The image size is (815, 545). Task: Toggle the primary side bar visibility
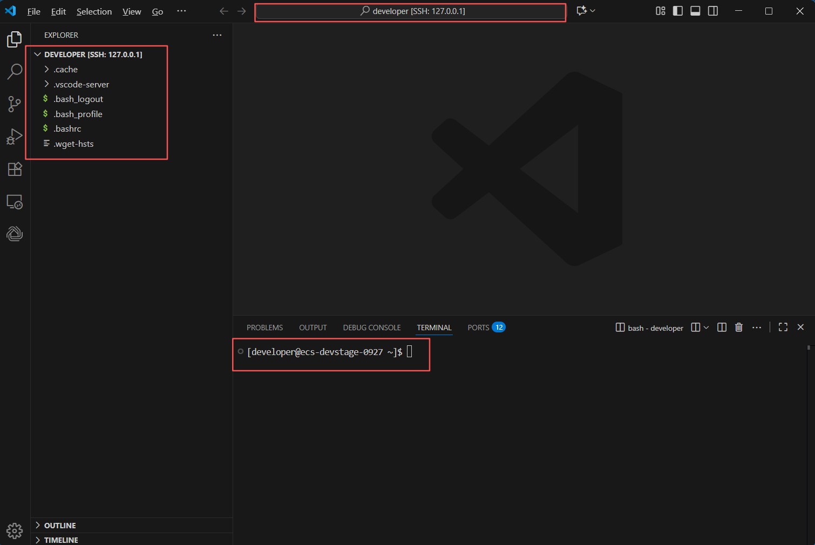pos(678,11)
